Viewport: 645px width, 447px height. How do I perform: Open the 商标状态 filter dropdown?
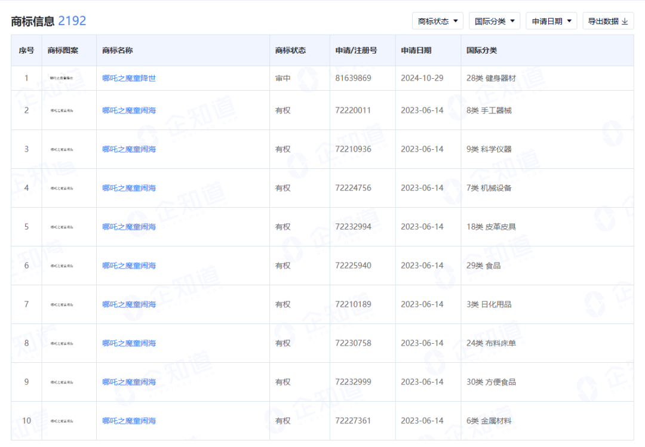click(437, 21)
